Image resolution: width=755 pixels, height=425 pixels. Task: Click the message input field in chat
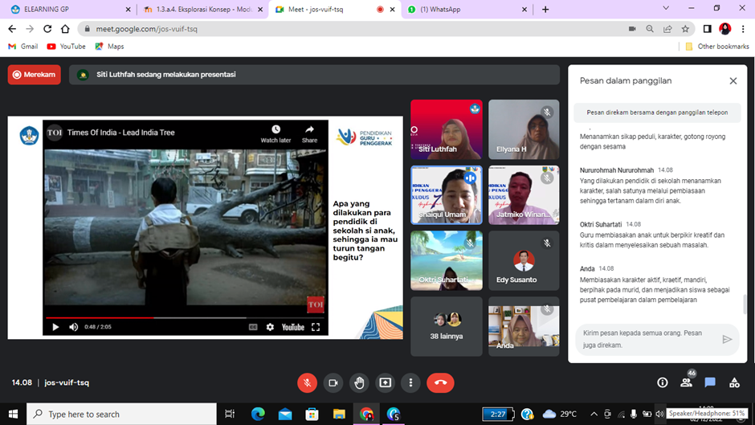[x=647, y=339]
